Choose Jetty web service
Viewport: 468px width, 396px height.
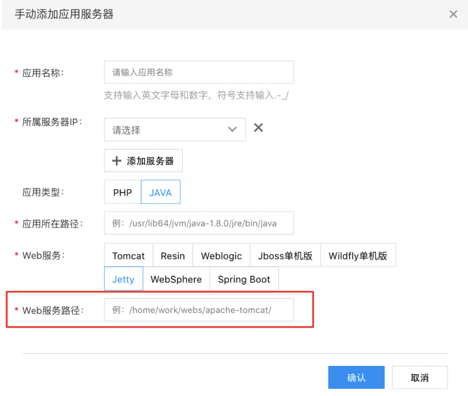(123, 279)
